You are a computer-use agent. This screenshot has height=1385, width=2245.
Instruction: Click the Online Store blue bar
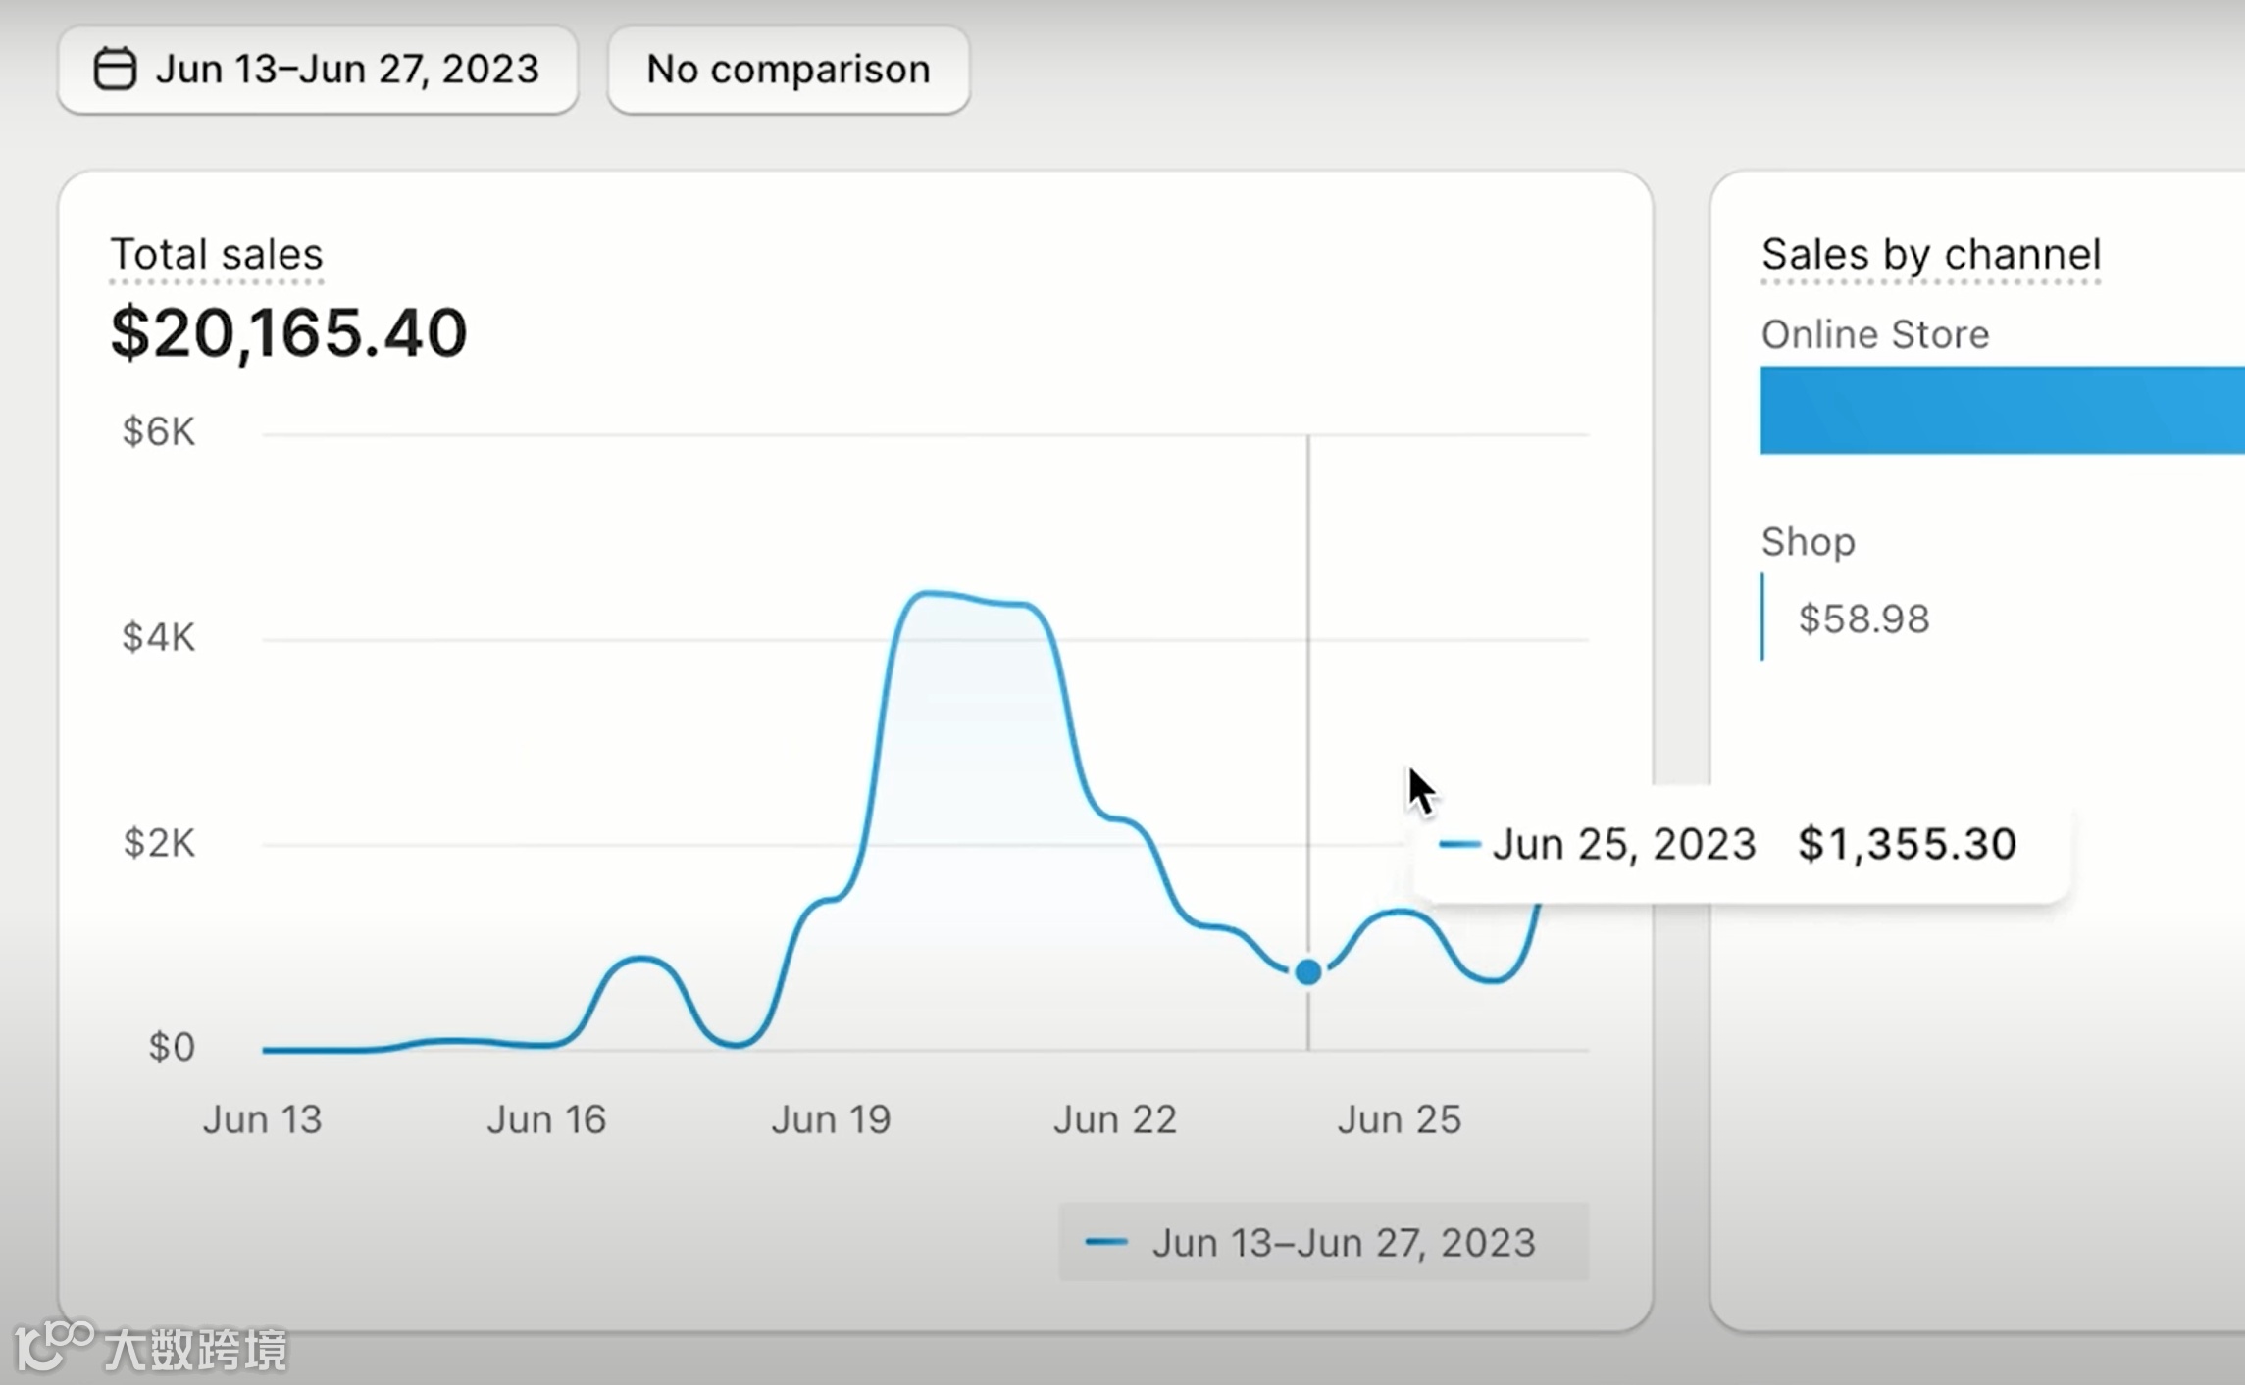tap(2001, 410)
